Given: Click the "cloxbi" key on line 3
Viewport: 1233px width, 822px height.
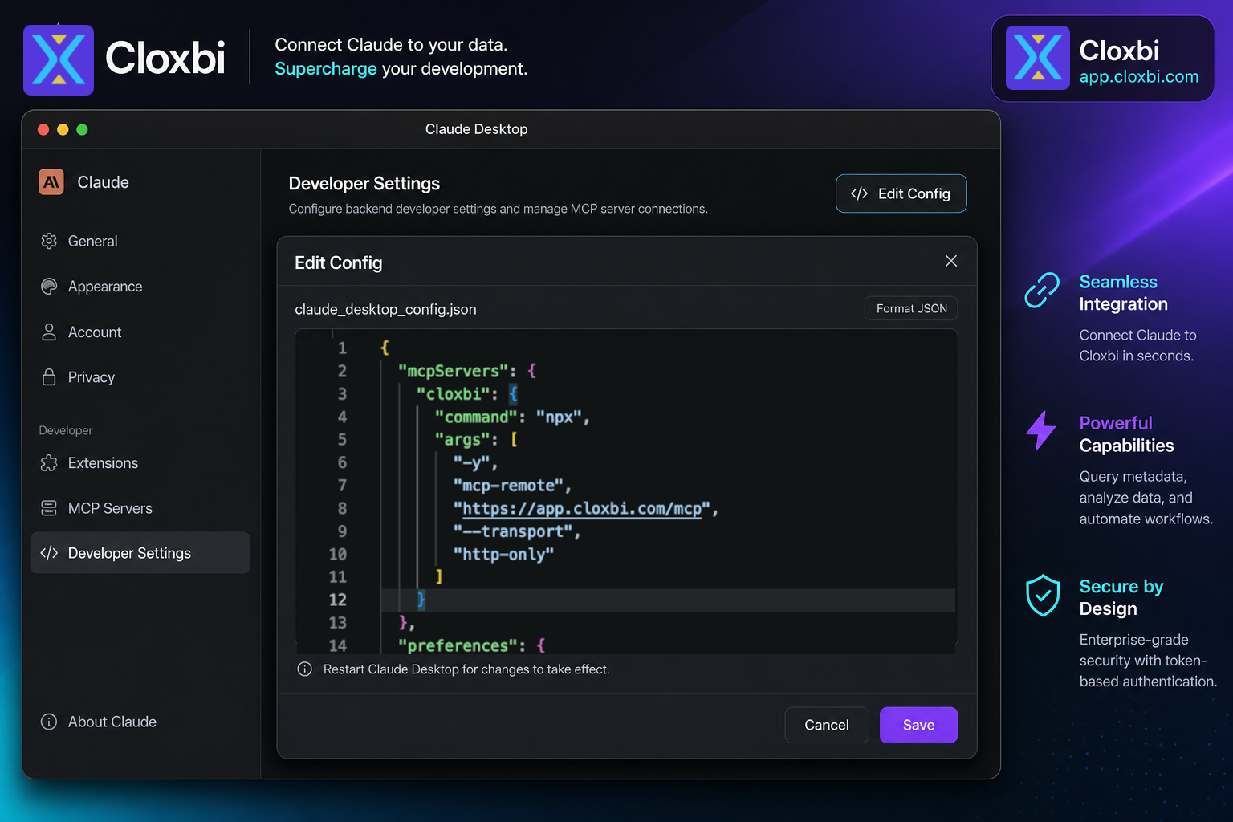Looking at the screenshot, I should coord(453,394).
